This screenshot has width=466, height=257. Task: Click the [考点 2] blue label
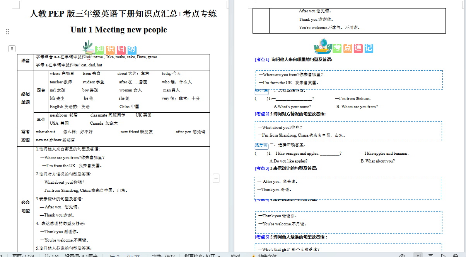pos(262,114)
